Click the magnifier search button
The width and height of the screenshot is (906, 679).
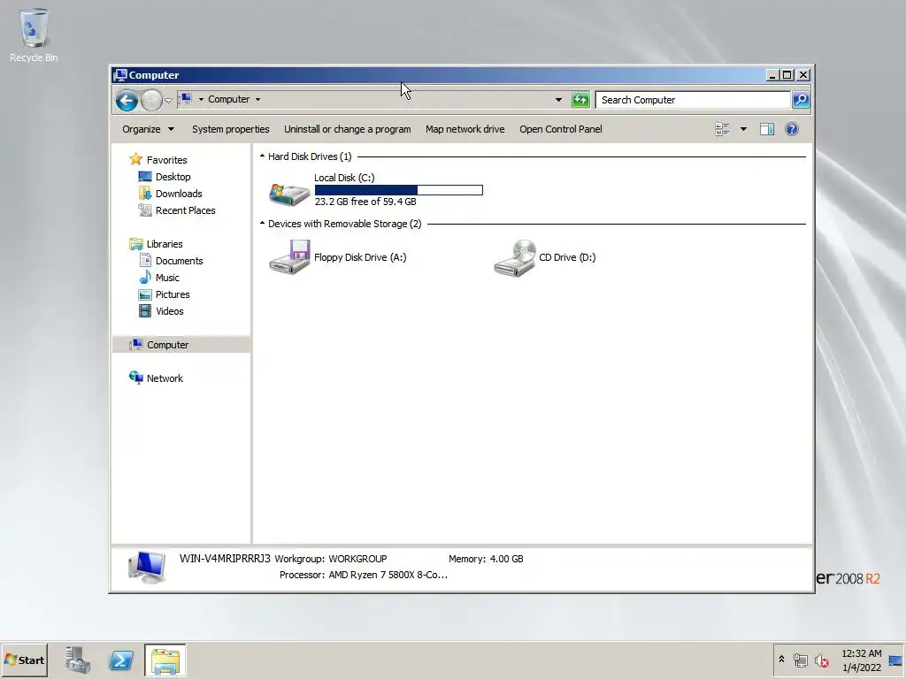click(801, 99)
